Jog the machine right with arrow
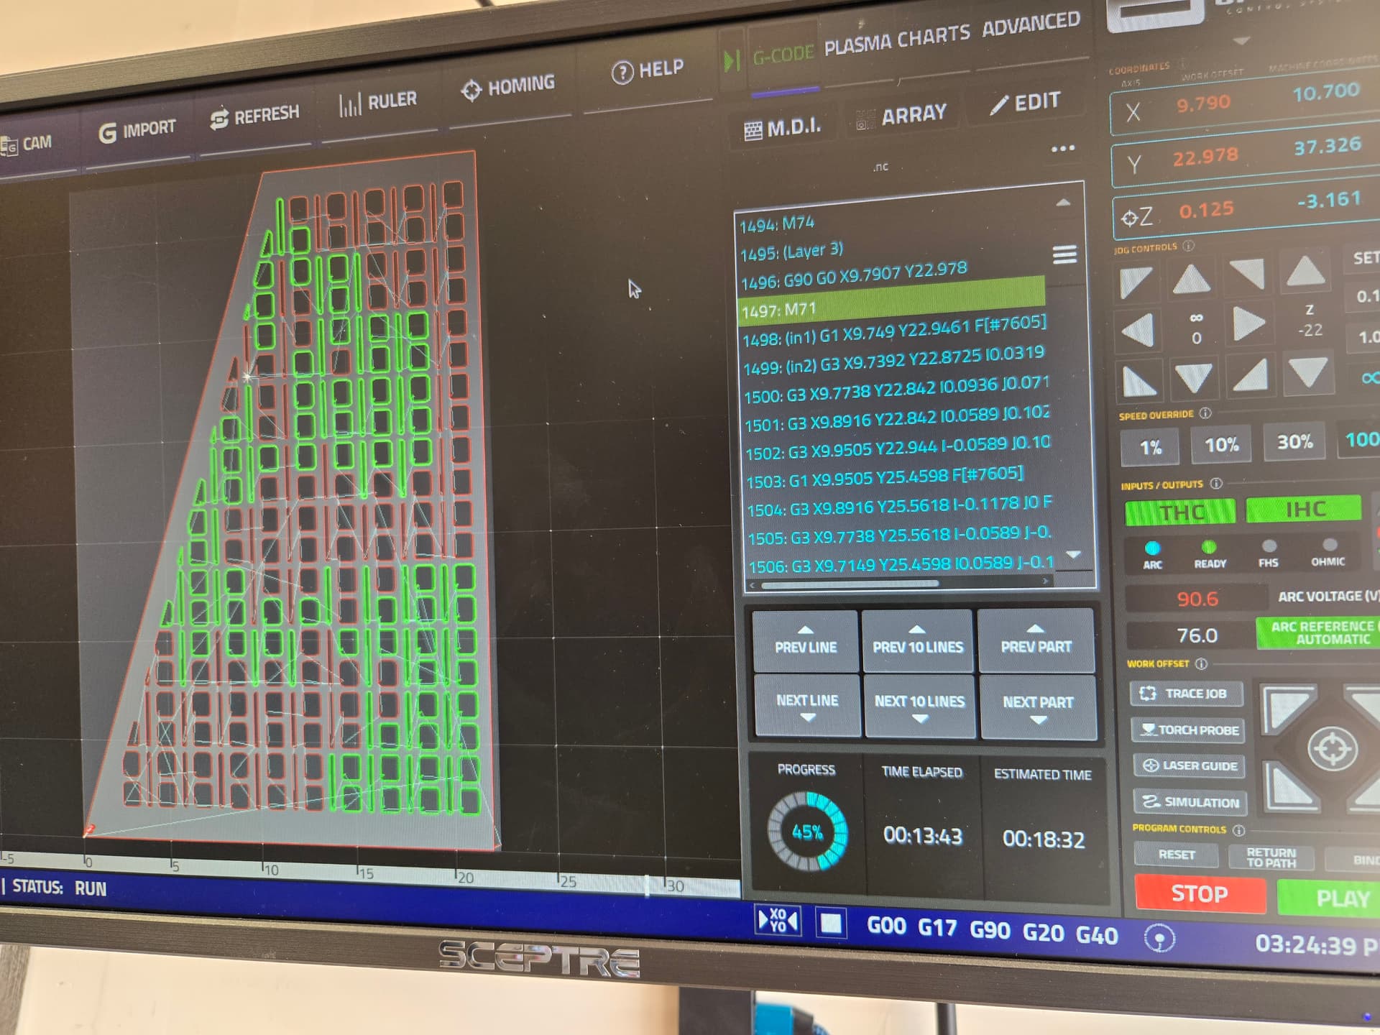1380x1035 pixels. pos(1248,323)
